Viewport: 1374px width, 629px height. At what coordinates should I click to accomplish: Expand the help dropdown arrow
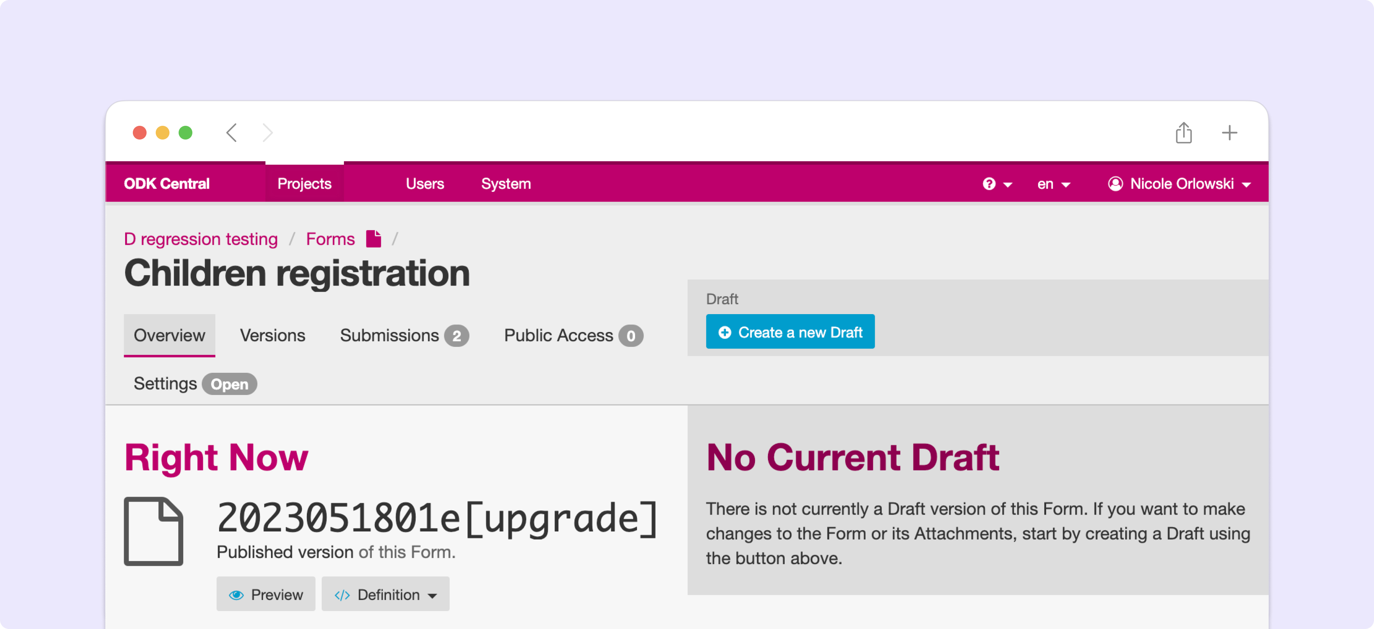pos(1008,185)
